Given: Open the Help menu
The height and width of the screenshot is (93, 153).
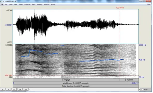Looking at the screenshot, I should click(x=149, y=4).
